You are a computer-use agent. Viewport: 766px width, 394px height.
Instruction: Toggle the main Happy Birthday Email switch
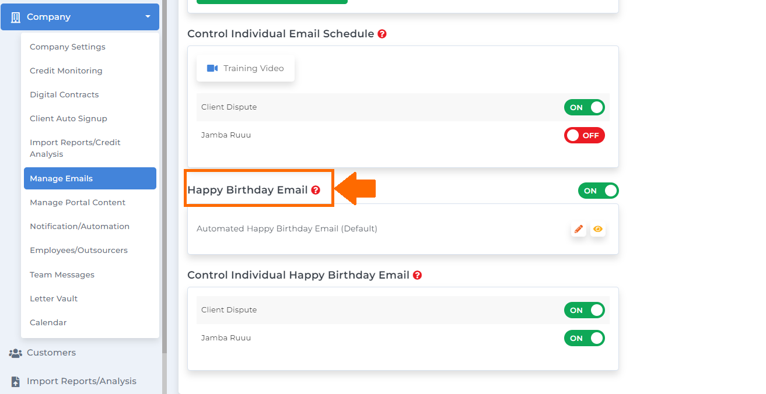(x=599, y=191)
